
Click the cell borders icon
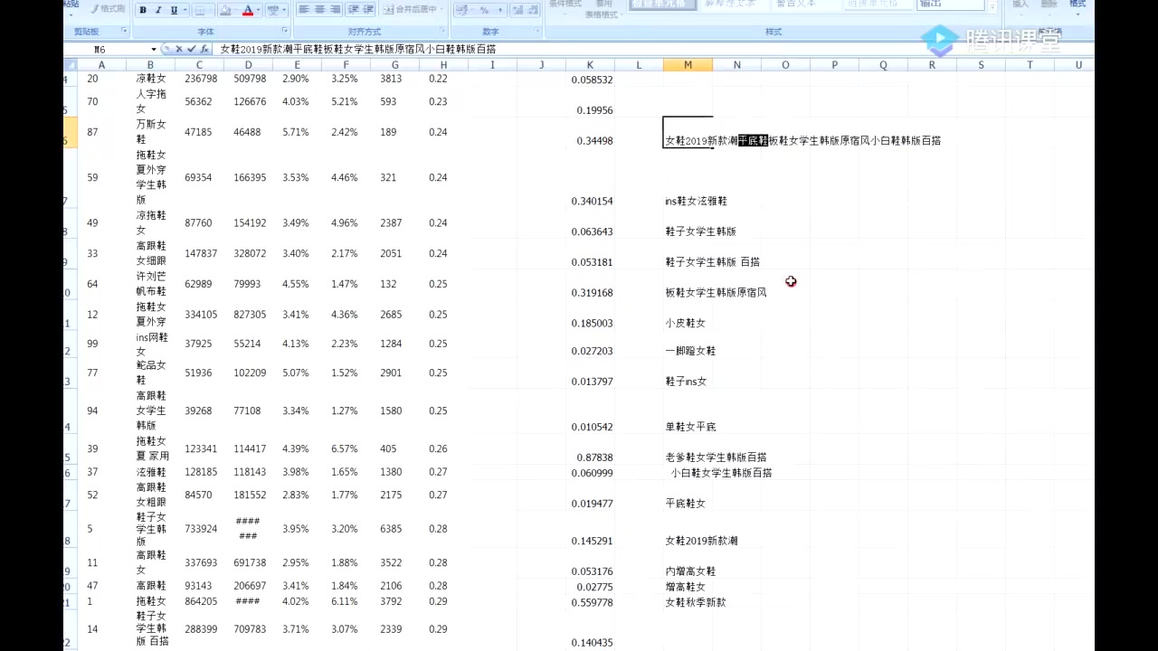point(200,10)
